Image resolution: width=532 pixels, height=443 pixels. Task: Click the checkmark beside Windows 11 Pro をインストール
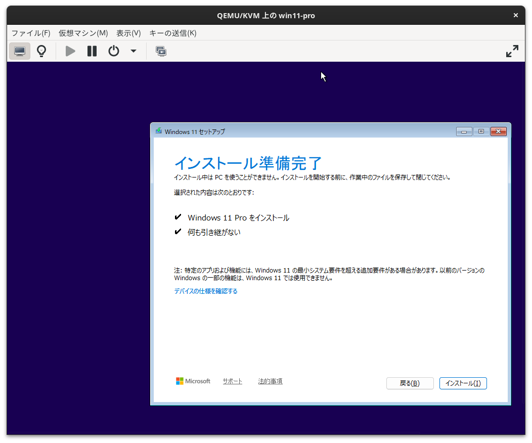click(178, 217)
